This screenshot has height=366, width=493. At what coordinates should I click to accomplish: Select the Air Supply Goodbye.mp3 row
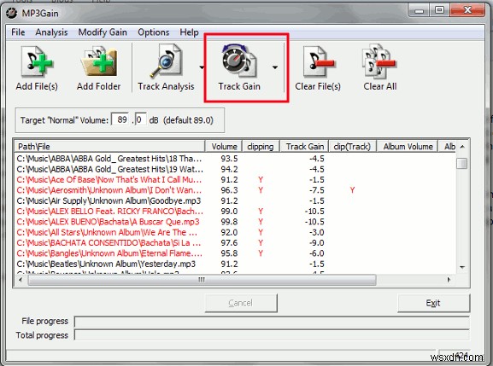pyautogui.click(x=236, y=200)
